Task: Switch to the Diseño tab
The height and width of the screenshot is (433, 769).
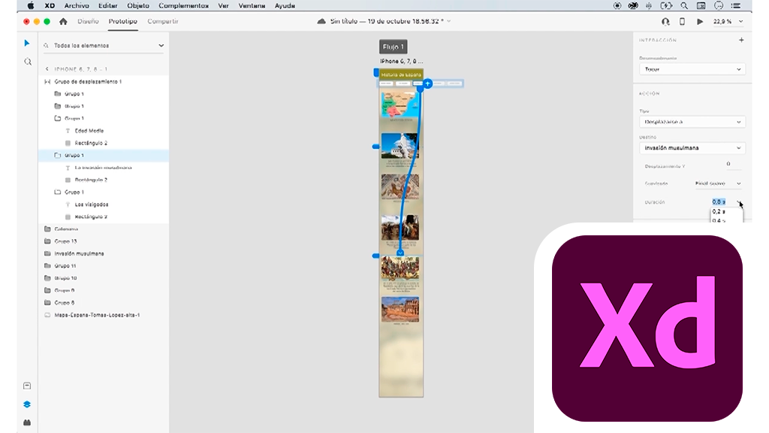Action: [88, 22]
